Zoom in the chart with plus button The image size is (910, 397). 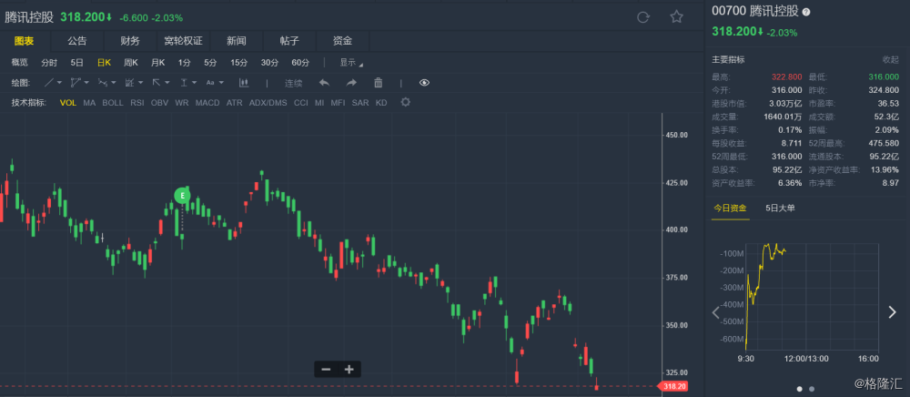349,369
